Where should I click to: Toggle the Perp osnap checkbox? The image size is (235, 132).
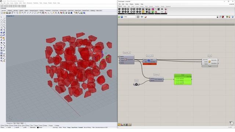tap(26, 125)
